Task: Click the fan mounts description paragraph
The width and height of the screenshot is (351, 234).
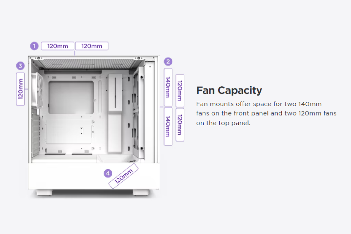Action: pyautogui.click(x=266, y=113)
